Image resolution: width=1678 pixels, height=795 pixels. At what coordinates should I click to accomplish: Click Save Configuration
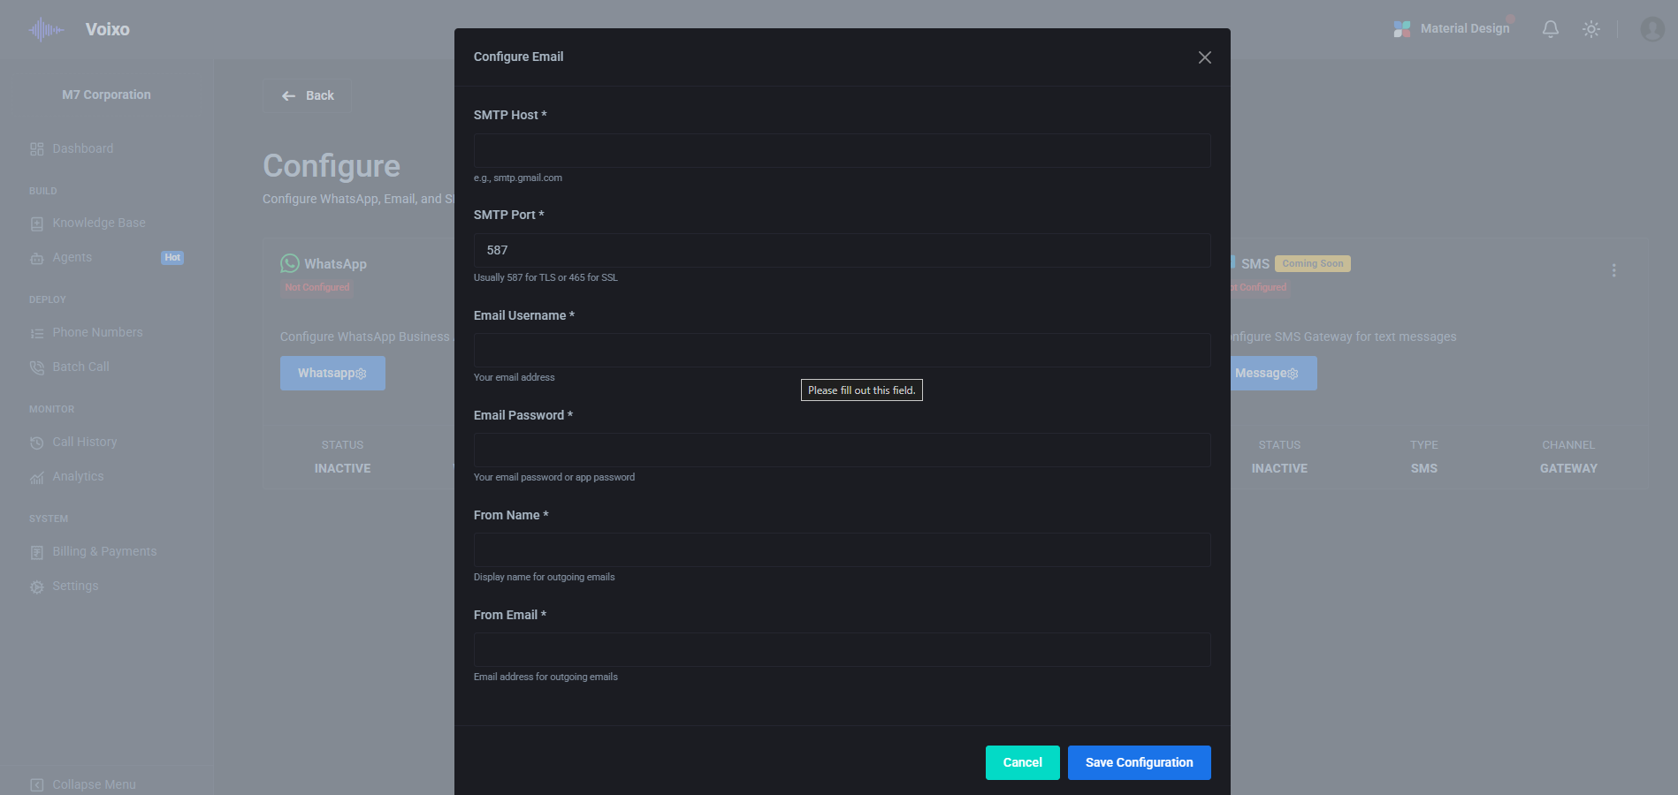pos(1139,762)
